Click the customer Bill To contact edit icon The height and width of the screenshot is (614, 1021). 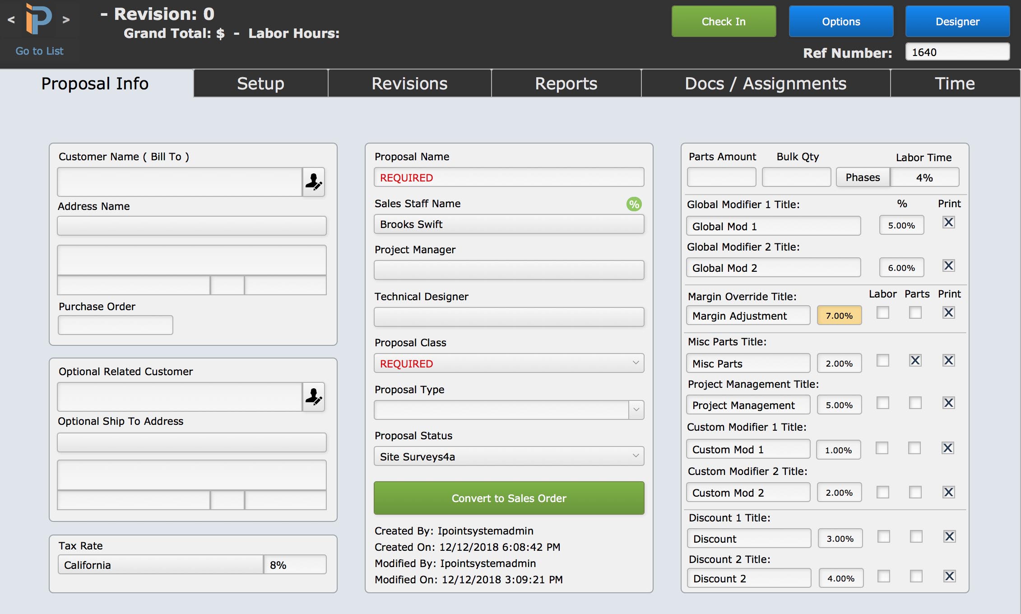[x=313, y=182]
